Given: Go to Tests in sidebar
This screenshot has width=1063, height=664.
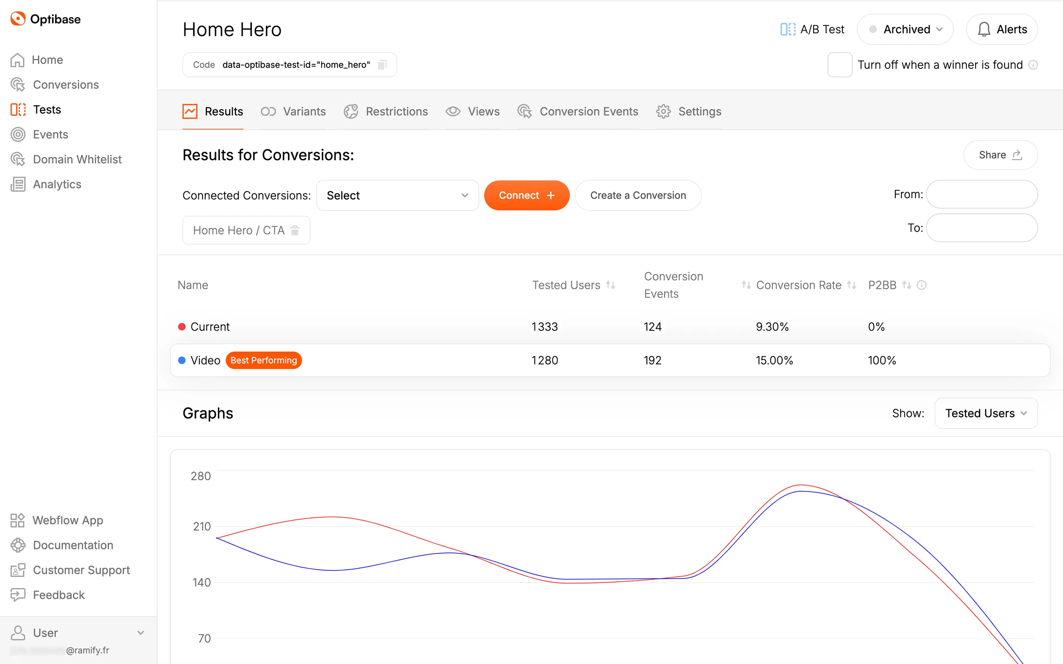Looking at the screenshot, I should click(x=36, y=109).
